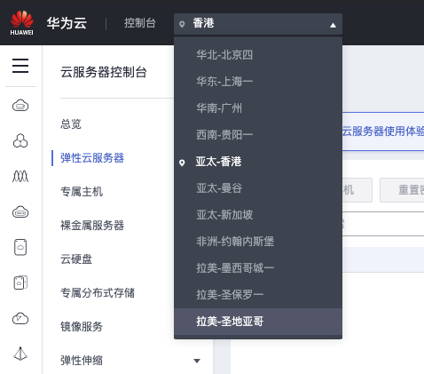Click the 云服务器控制台 heading
This screenshot has width=424, height=374.
[x=104, y=72]
